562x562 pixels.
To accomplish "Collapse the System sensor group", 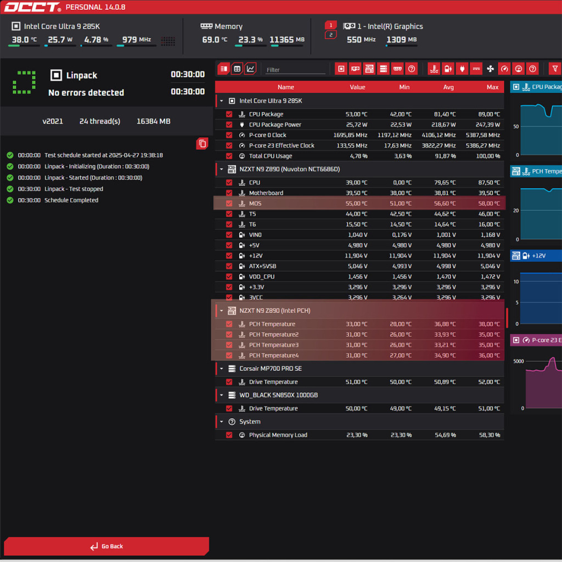I will tap(222, 422).
